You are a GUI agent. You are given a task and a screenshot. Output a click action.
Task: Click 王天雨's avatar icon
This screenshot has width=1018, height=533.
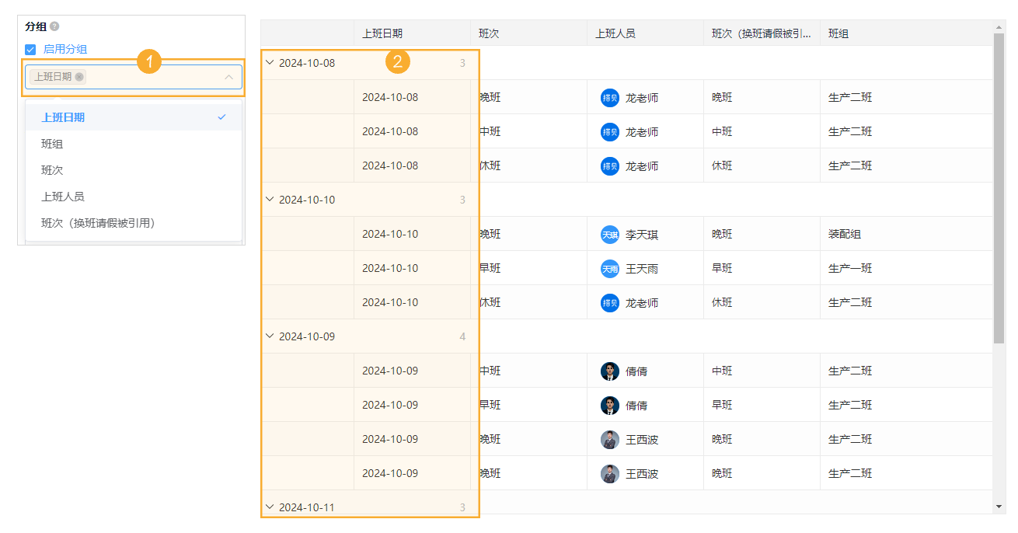(x=609, y=268)
